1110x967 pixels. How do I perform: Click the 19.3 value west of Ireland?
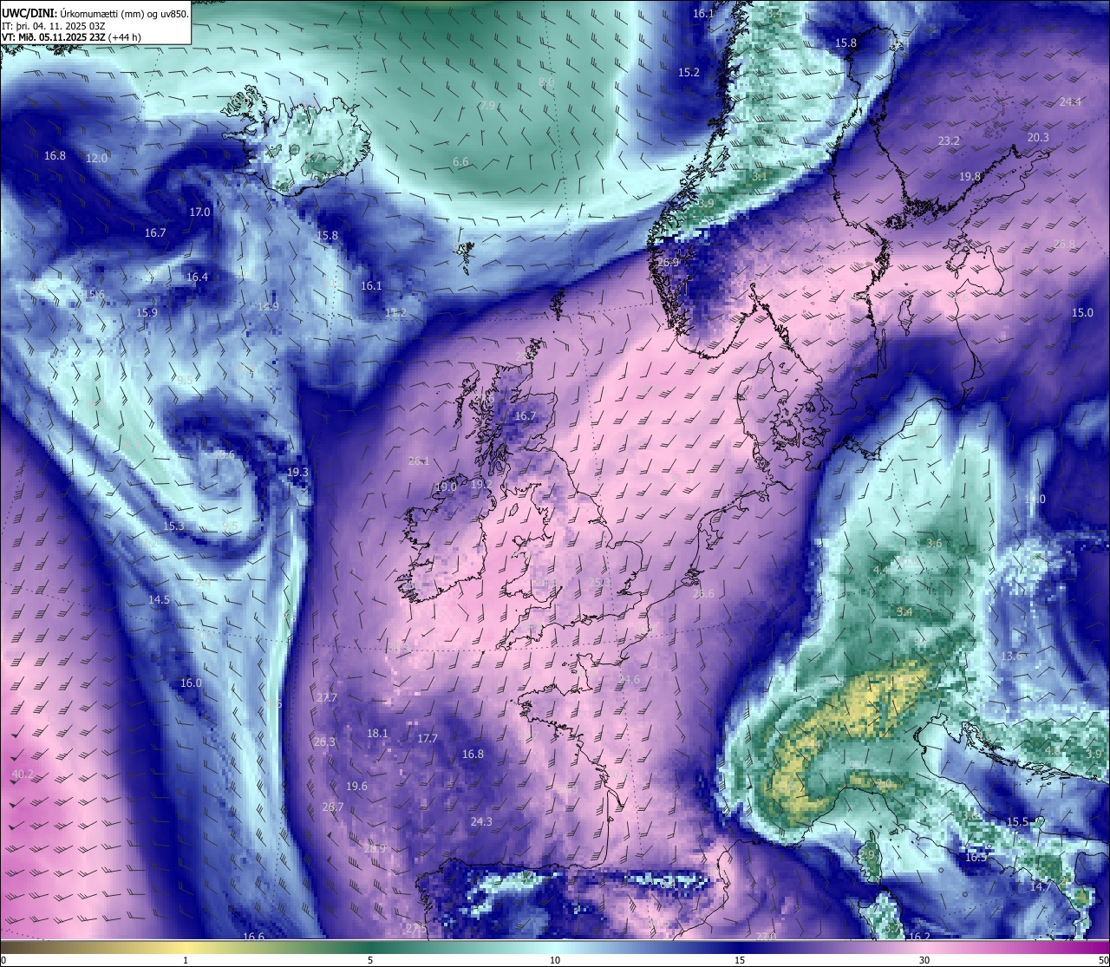(297, 473)
